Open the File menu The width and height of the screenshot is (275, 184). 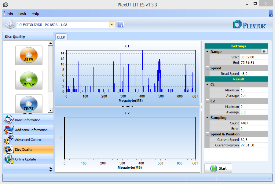[10, 13]
